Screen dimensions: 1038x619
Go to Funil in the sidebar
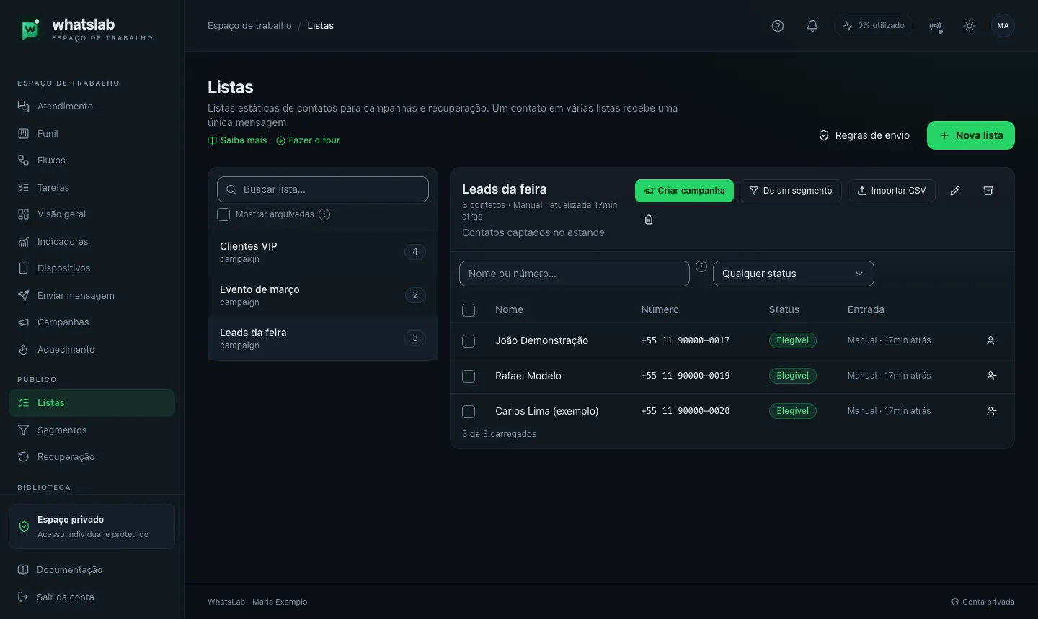click(x=92, y=133)
